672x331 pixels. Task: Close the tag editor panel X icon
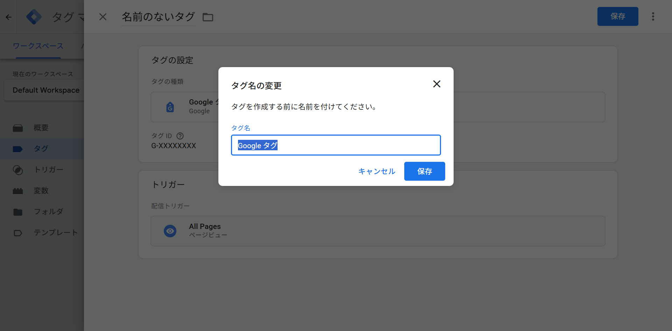click(103, 17)
